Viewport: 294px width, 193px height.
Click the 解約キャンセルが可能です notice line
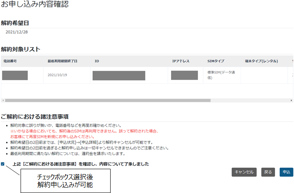tap(82, 142)
